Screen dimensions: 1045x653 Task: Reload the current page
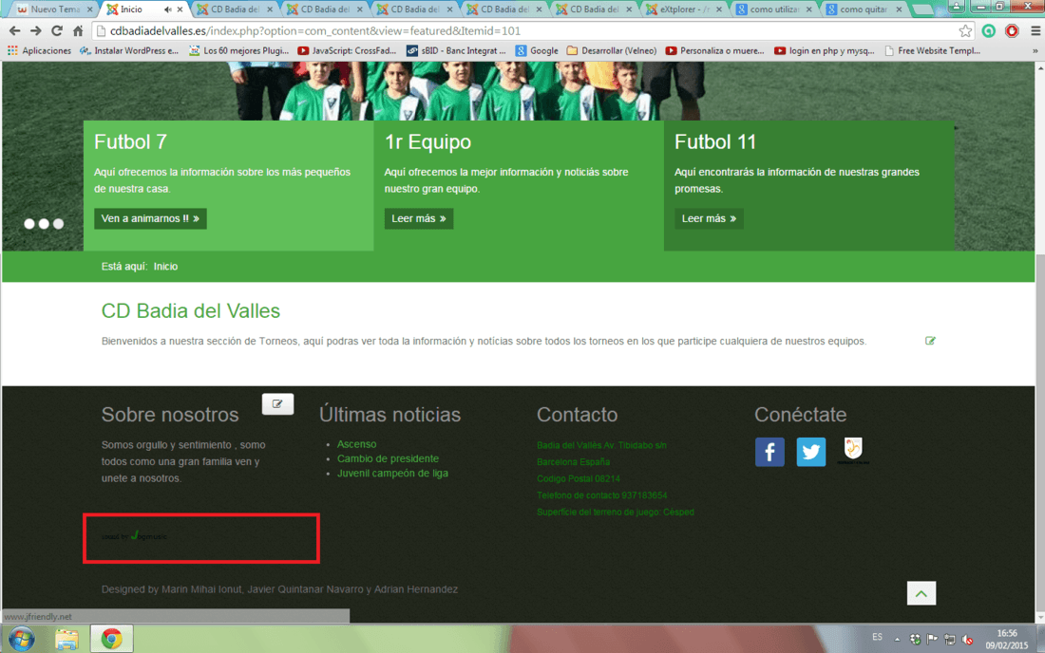[57, 31]
